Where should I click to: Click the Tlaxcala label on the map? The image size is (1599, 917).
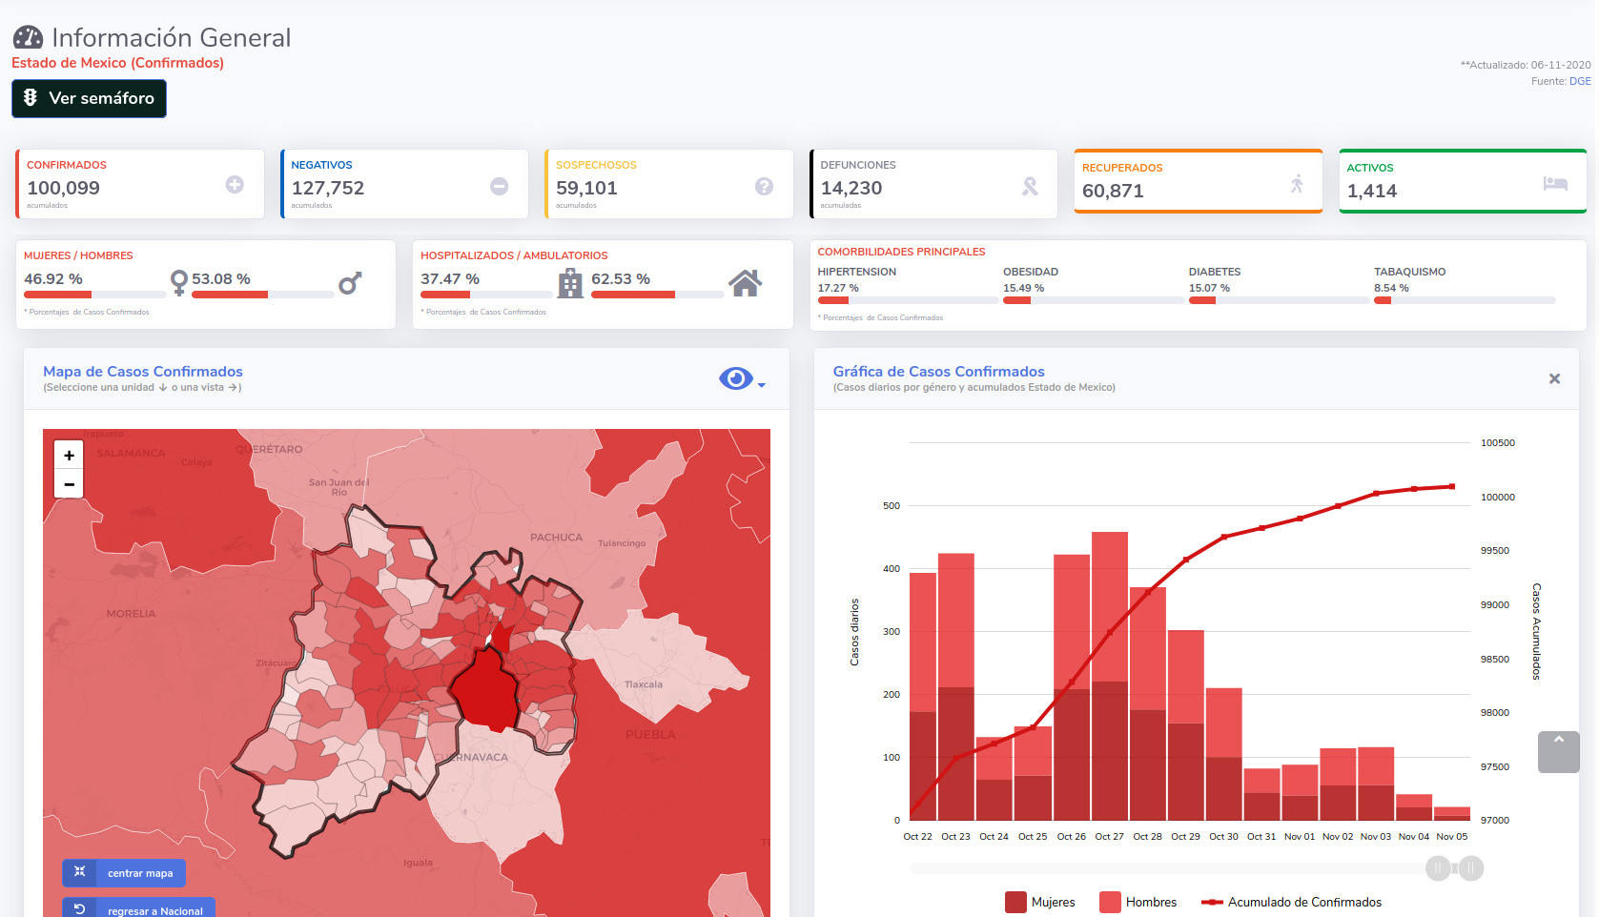(x=644, y=684)
